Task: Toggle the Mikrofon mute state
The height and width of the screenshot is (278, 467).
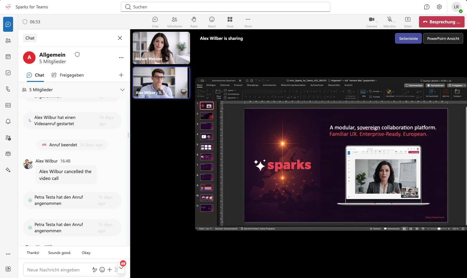Action: point(389,22)
